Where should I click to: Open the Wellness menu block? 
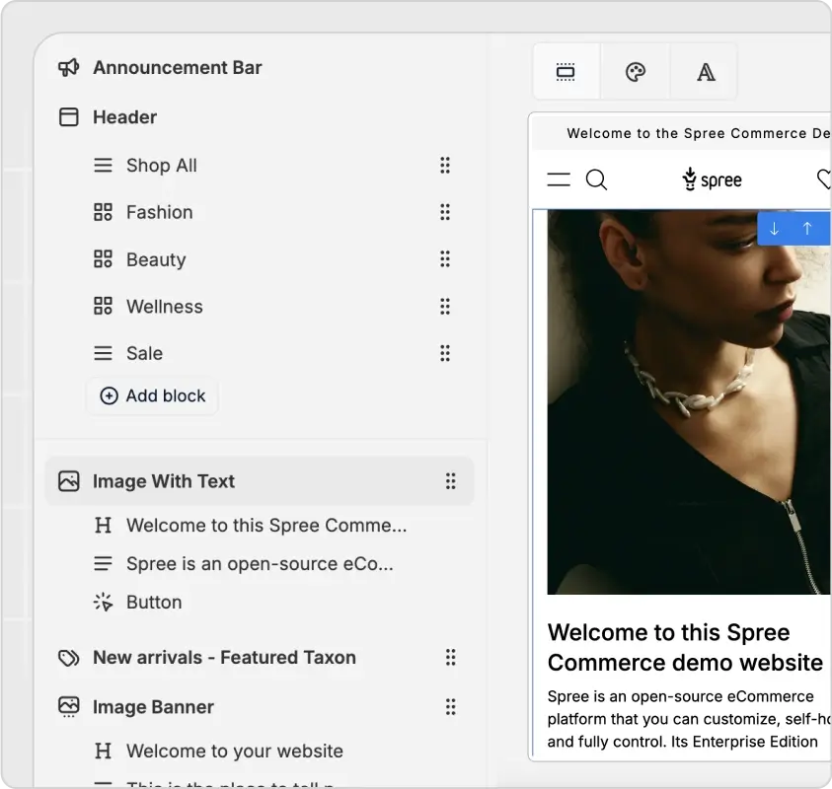tap(164, 307)
